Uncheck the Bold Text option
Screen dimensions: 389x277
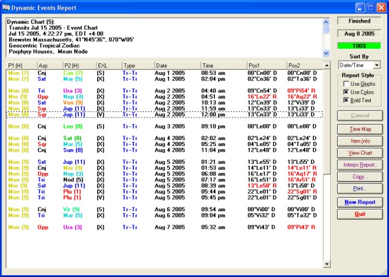(345, 100)
